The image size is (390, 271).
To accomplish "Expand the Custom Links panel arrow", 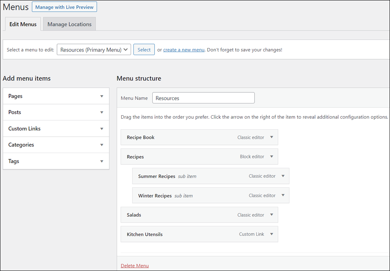I will (x=102, y=129).
